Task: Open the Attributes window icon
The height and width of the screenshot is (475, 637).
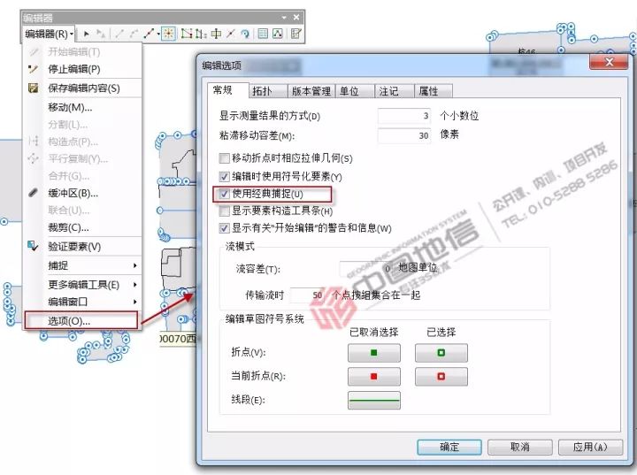Action: tap(263, 34)
